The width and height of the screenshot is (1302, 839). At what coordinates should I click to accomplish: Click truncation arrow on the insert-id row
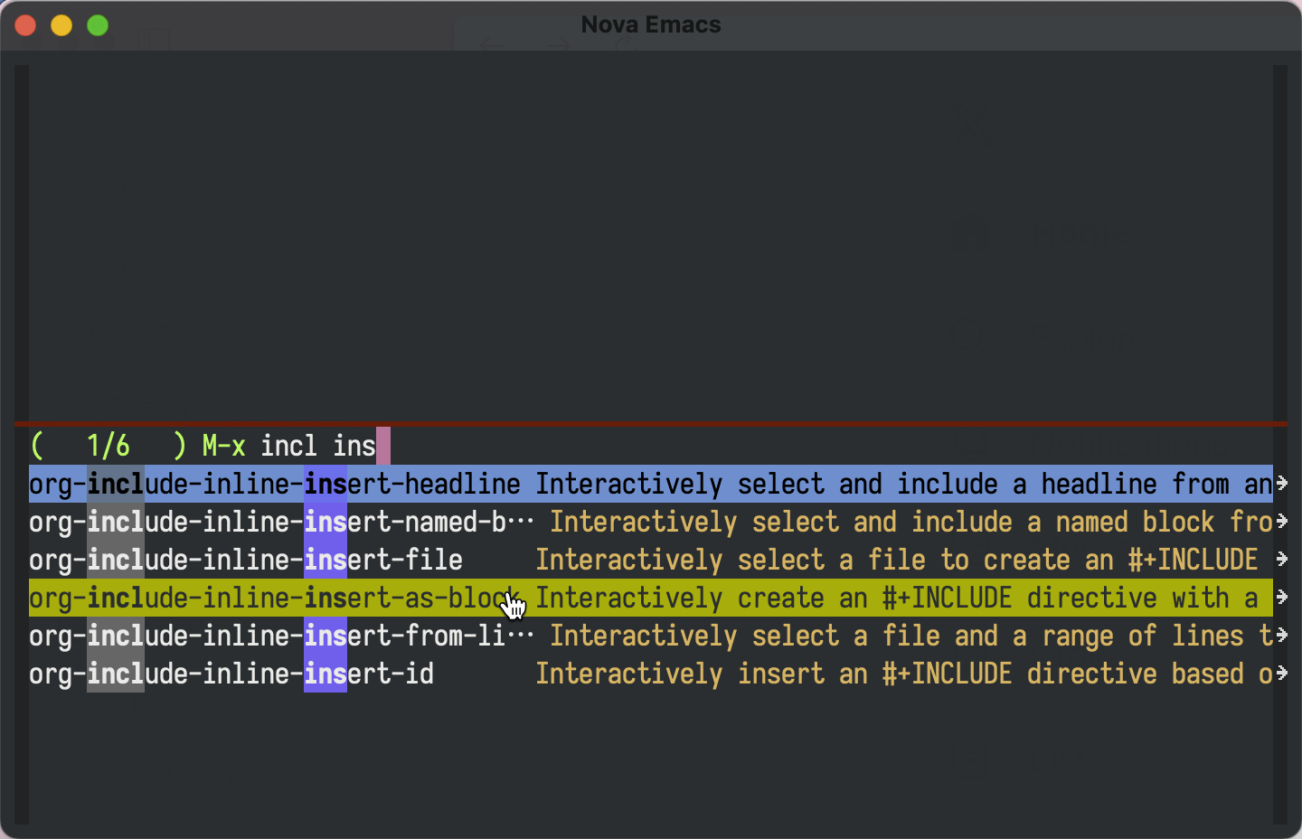[x=1281, y=674]
